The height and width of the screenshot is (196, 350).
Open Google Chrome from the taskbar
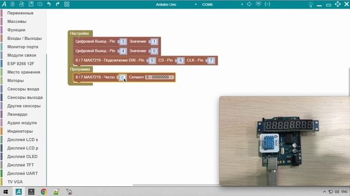[44, 192]
